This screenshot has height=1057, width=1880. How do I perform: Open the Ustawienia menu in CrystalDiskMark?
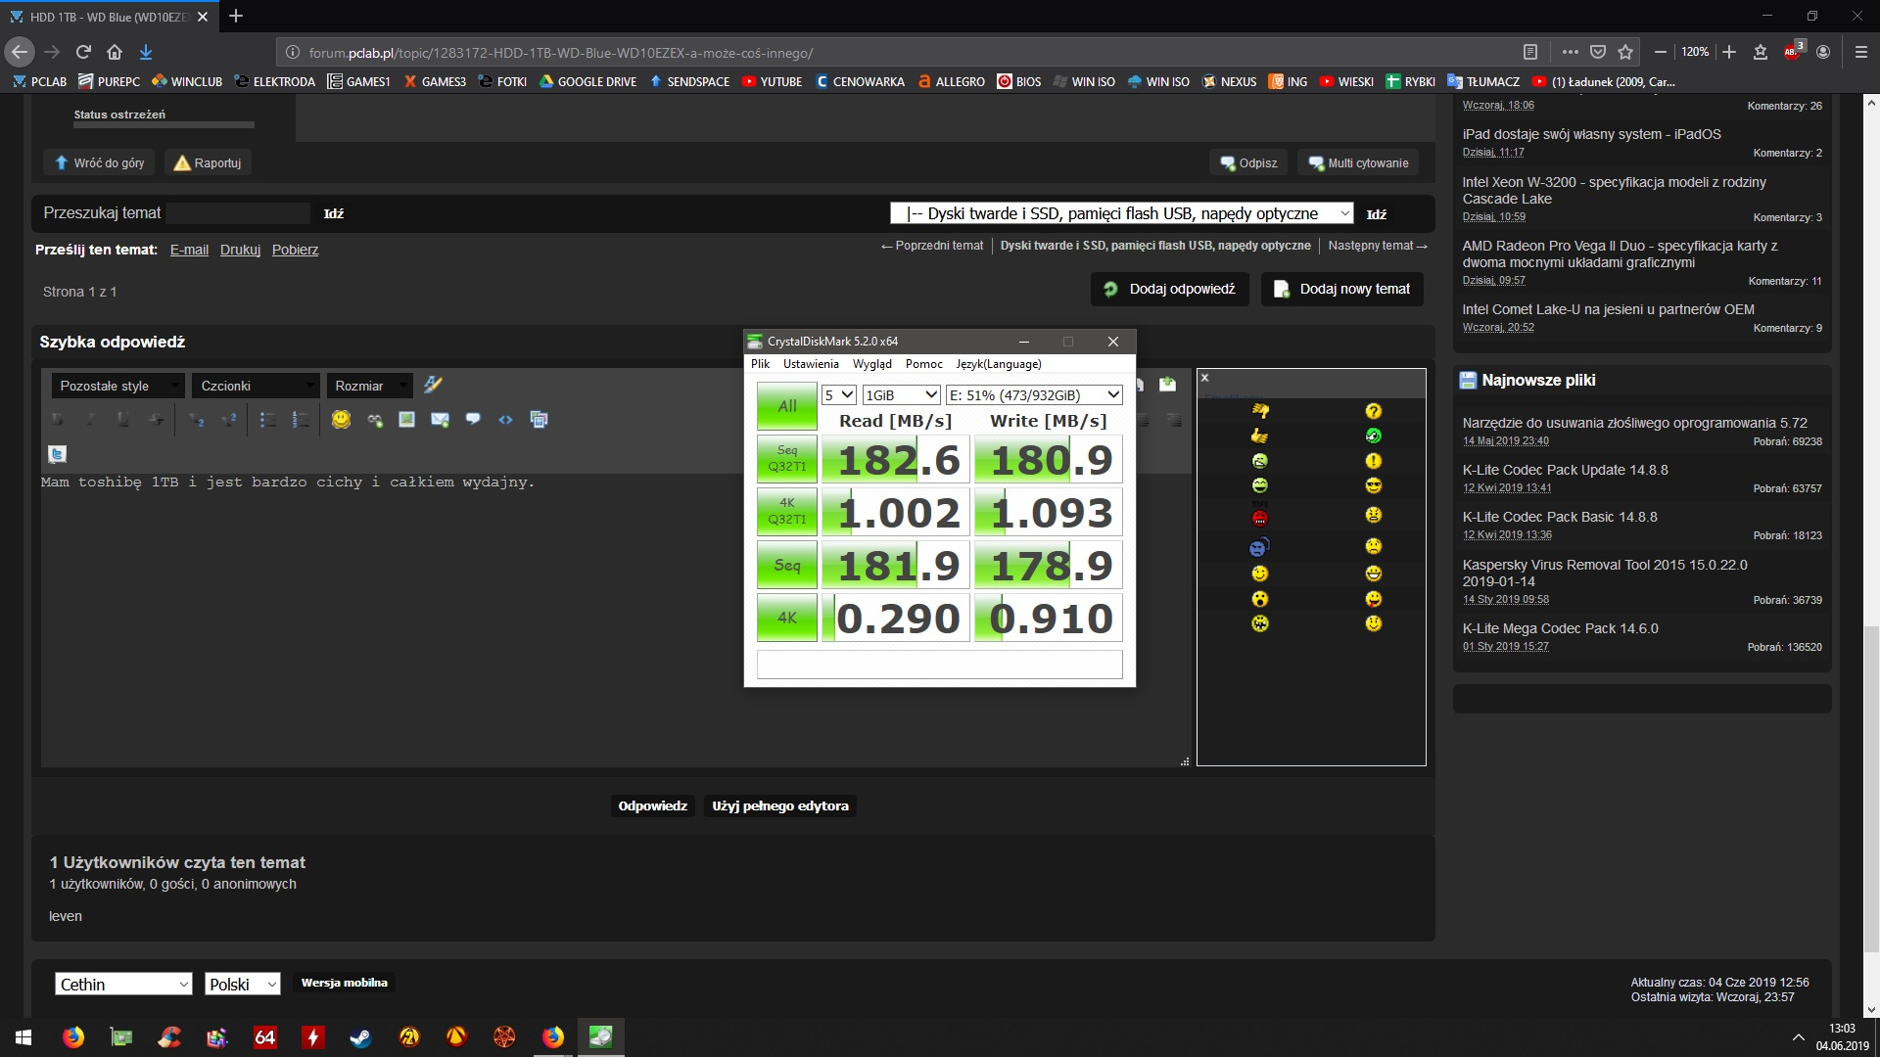pyautogui.click(x=810, y=364)
